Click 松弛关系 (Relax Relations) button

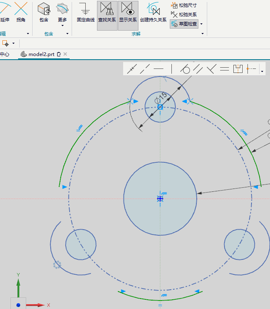[x=184, y=15]
